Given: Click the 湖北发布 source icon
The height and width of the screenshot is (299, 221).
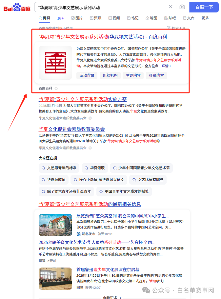Looking at the screenshot, I should pyautogui.click(x=78, y=234).
